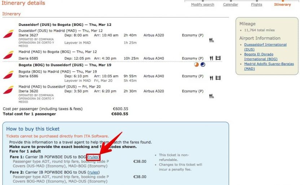
Task: Click the blue overnight moon icon
Action: pos(202,65)
